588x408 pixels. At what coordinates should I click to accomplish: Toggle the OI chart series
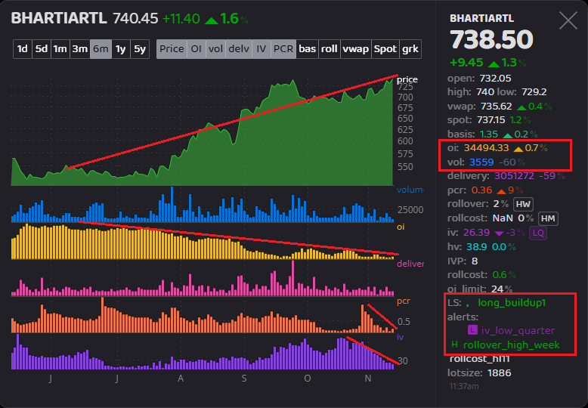[196, 49]
